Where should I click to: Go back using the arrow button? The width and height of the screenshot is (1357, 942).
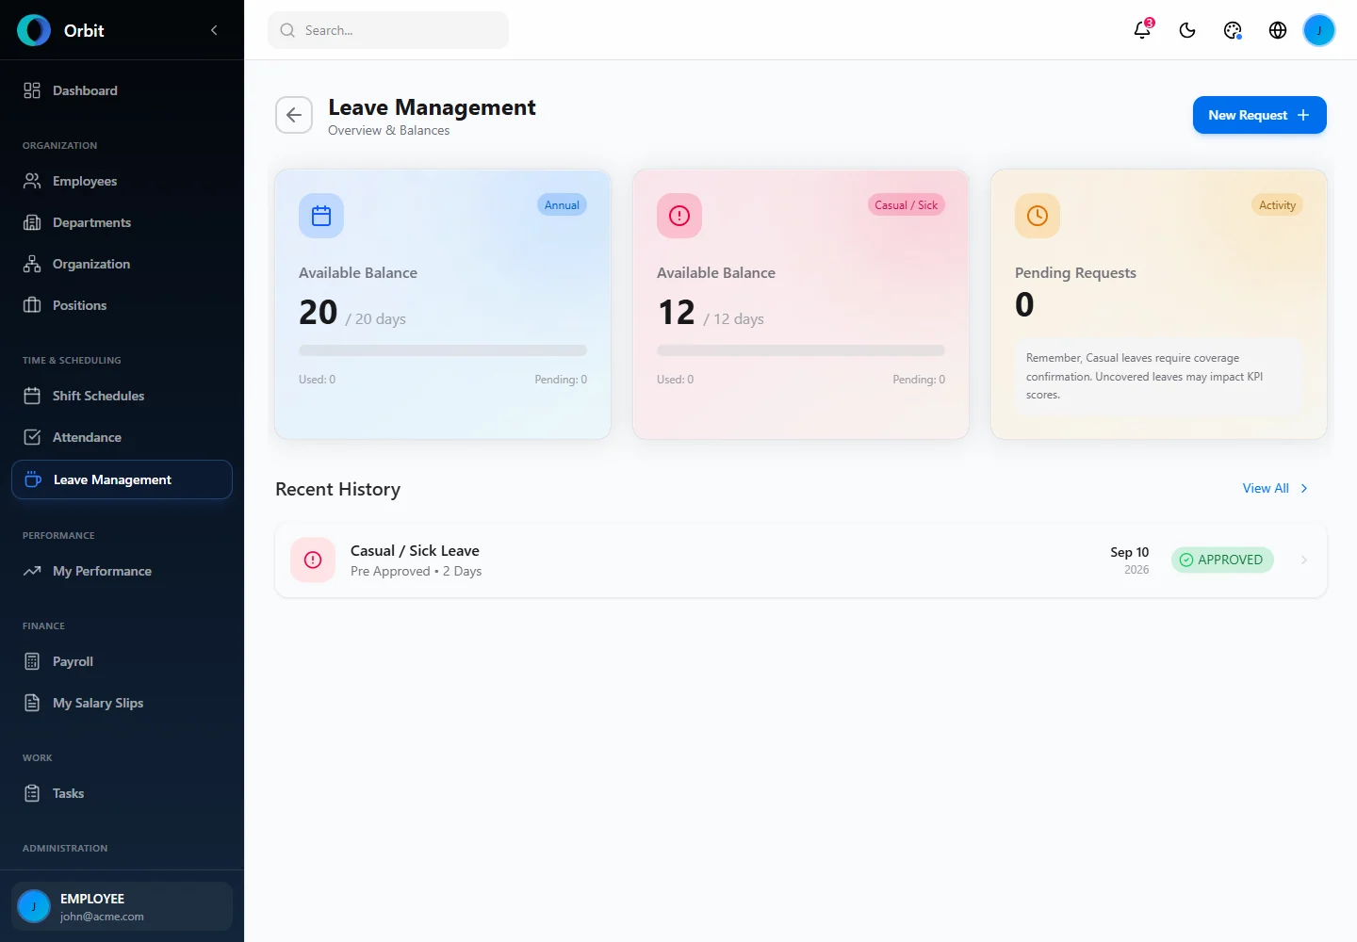[x=294, y=115]
